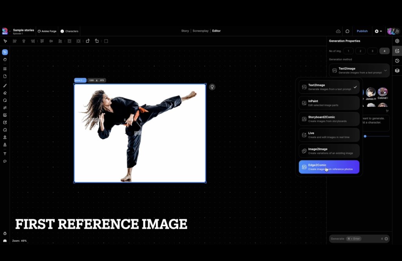402x261 pixels.
Task: Switch to the Screenplay tab
Action: [201, 31]
